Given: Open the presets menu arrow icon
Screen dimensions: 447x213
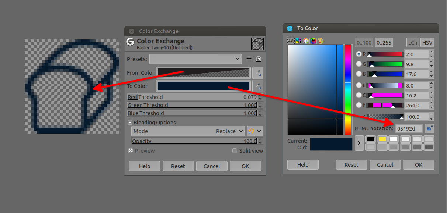Looking at the screenshot, I should pyautogui.click(x=259, y=59).
